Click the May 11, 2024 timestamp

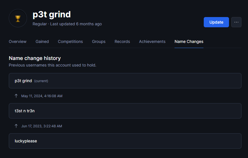coord(42,96)
